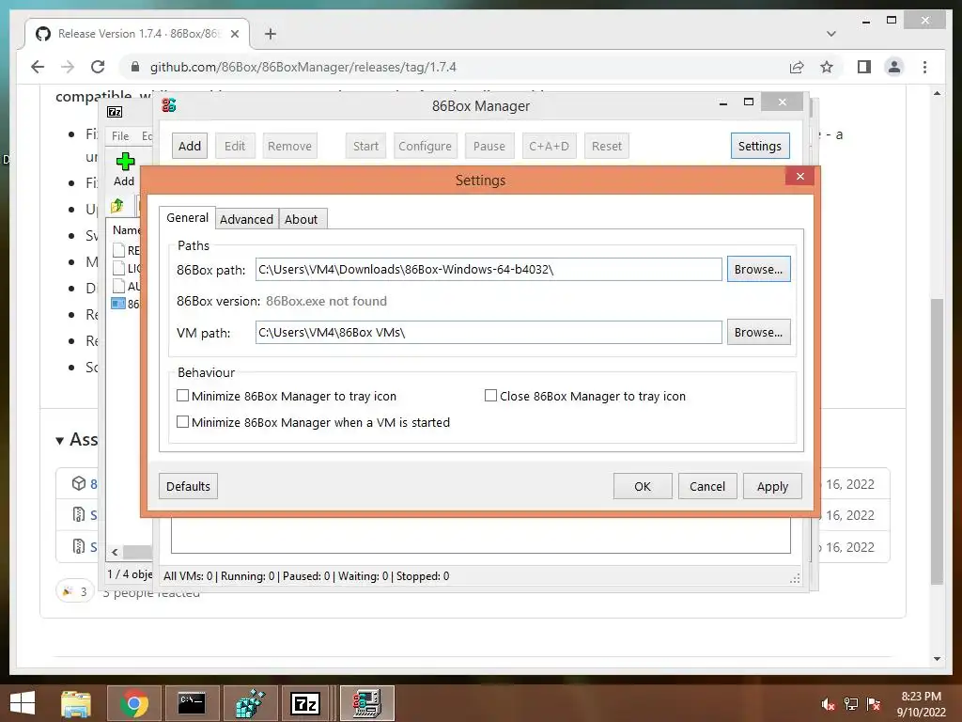Open File Explorer from taskbar

(x=76, y=703)
